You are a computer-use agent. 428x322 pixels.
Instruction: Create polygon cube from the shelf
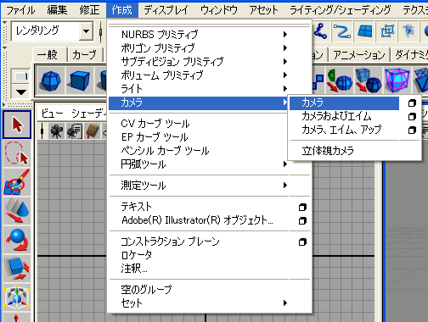pos(80,80)
